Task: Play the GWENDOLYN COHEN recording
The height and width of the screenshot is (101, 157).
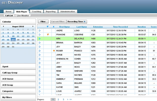Action: coord(40,59)
